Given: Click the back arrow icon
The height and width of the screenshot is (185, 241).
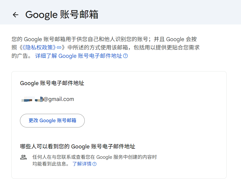Looking at the screenshot, I should [16, 15].
